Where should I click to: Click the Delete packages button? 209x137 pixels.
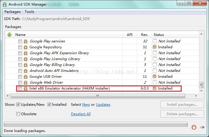(x=182, y=114)
